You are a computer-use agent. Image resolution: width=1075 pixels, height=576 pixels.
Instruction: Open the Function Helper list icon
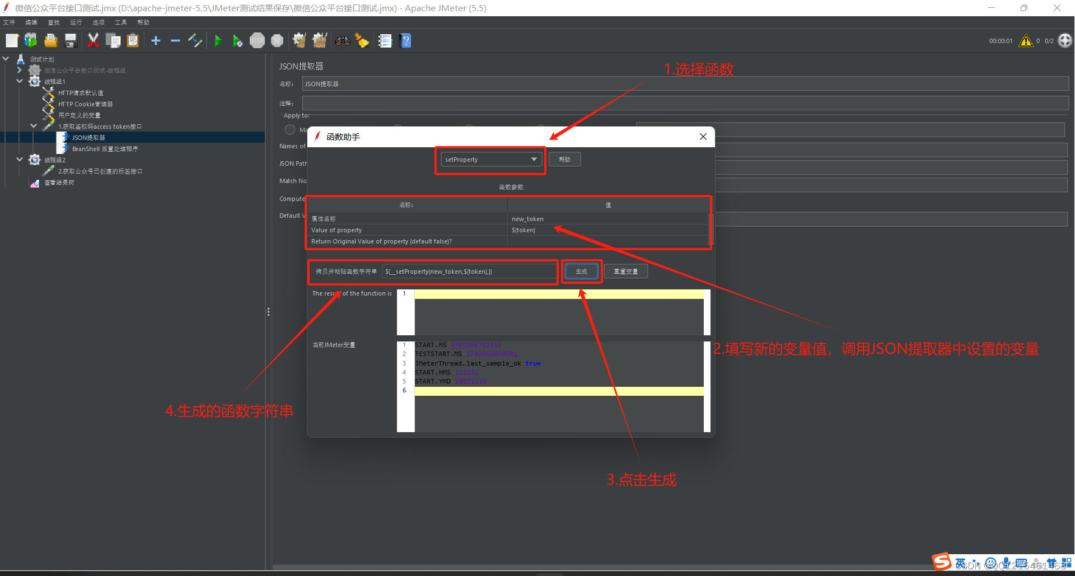385,40
